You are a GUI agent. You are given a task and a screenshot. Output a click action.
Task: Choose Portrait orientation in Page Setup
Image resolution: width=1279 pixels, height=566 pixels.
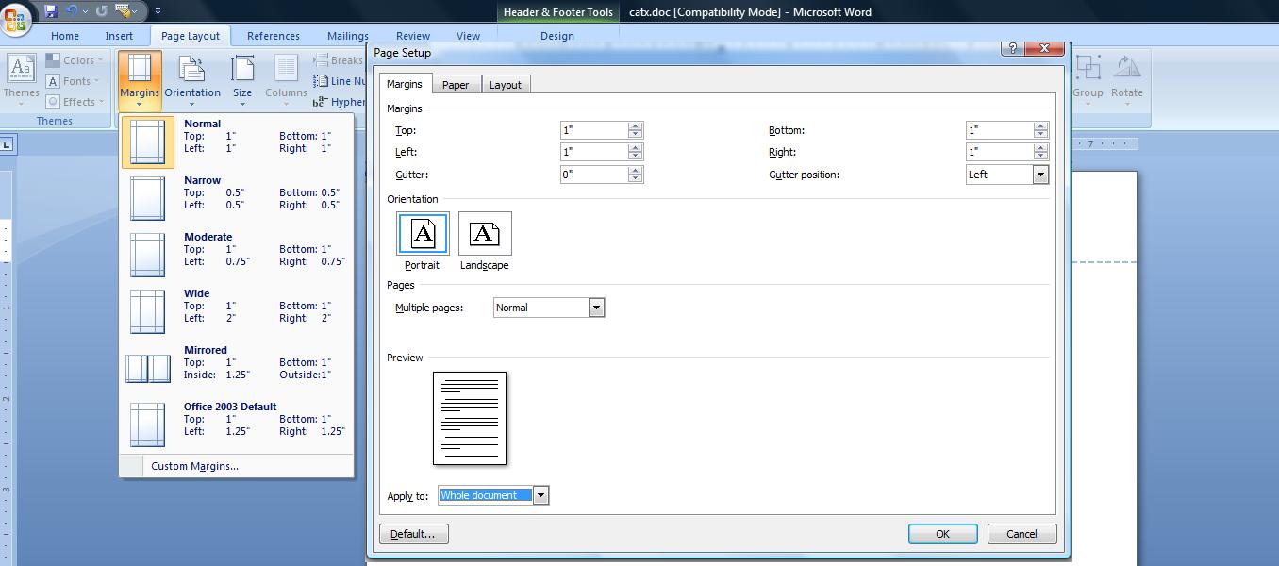pos(423,241)
